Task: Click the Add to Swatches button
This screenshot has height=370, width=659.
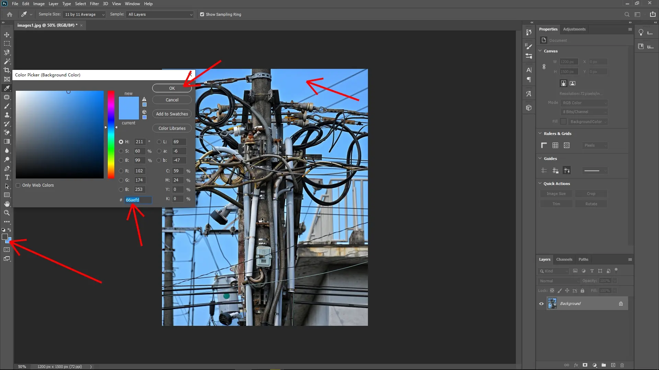Action: pos(172,114)
